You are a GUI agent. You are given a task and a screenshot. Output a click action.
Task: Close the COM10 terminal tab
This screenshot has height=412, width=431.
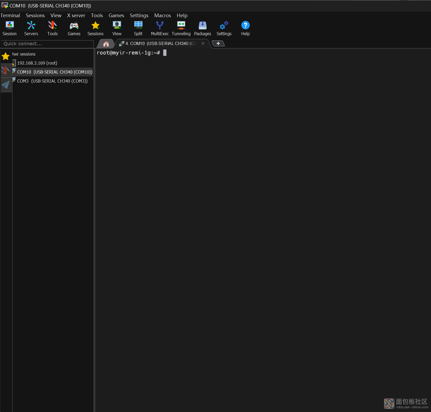pos(203,43)
